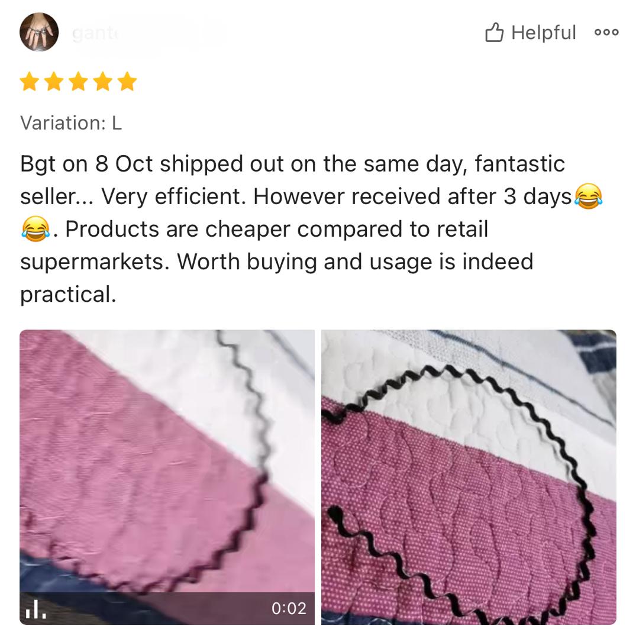The height and width of the screenshot is (639, 636).
Task: Click the fourth rating star
Action: (103, 81)
